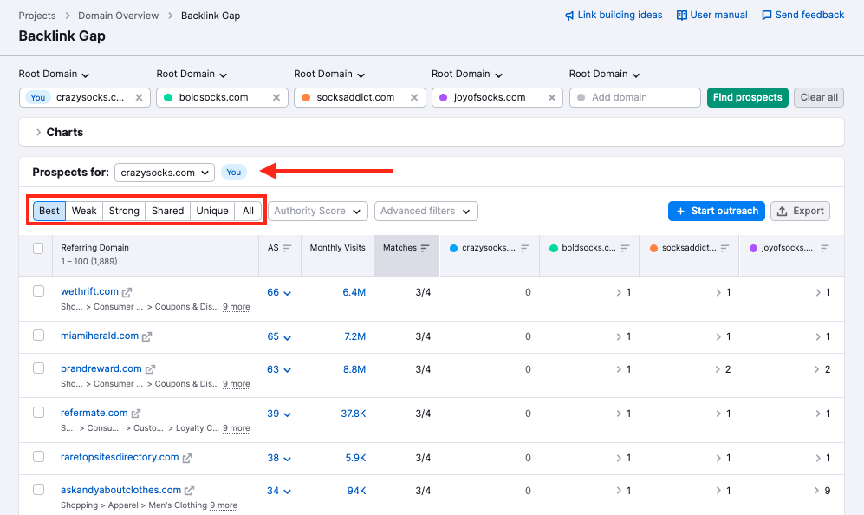Image resolution: width=864 pixels, height=515 pixels.
Task: Open the first Root Domain type dropdown
Action: pyautogui.click(x=54, y=75)
